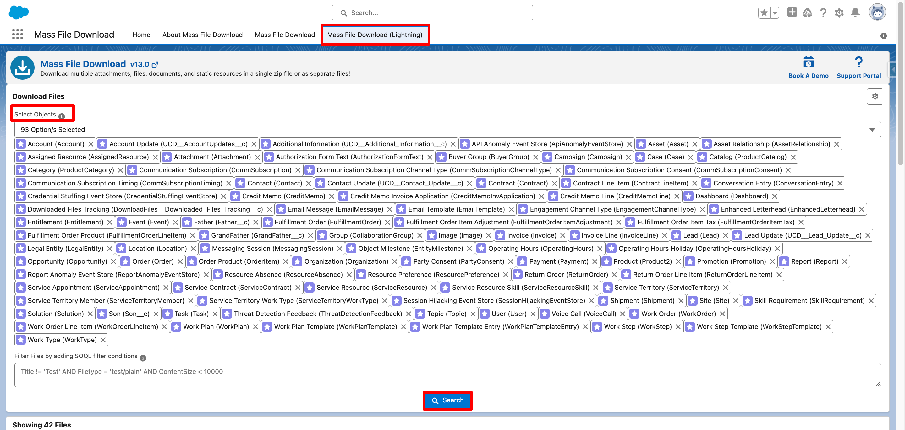Click the Select Objects info icon
Screen dimensions: 905x430
[x=62, y=116]
